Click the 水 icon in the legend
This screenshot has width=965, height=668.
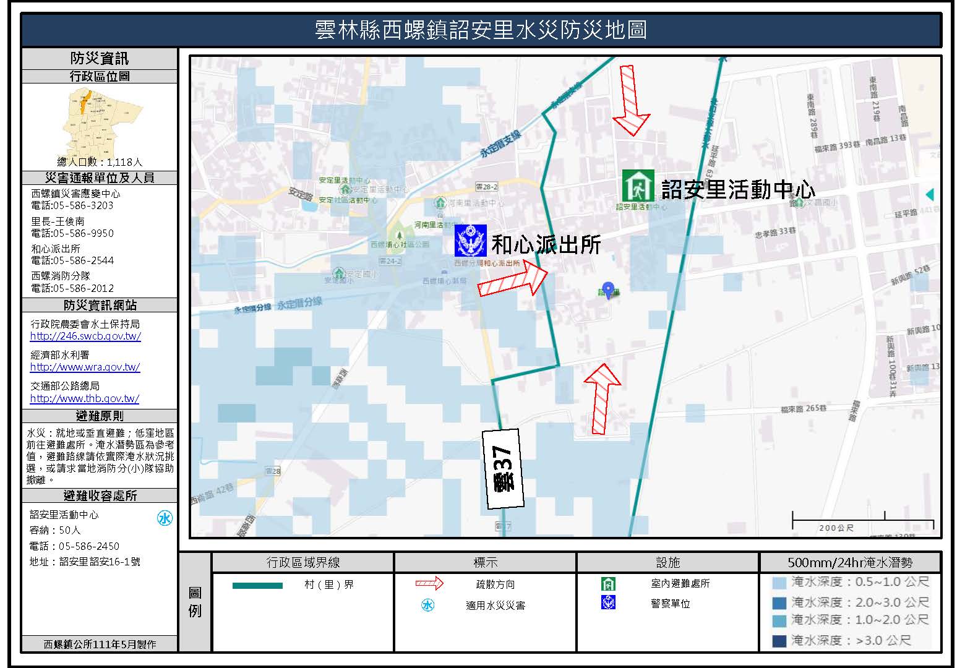click(428, 605)
